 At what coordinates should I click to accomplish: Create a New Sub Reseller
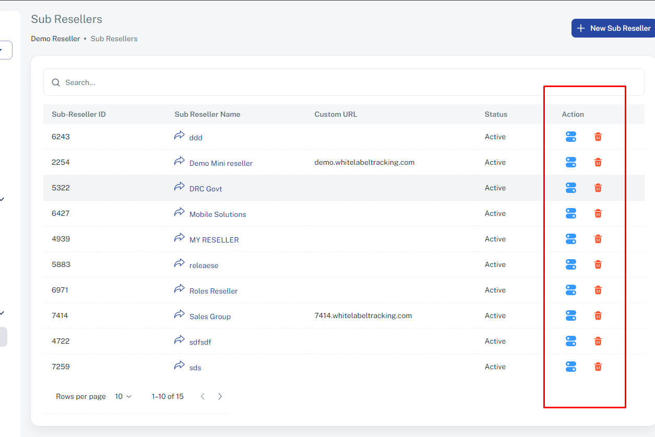[x=613, y=28]
